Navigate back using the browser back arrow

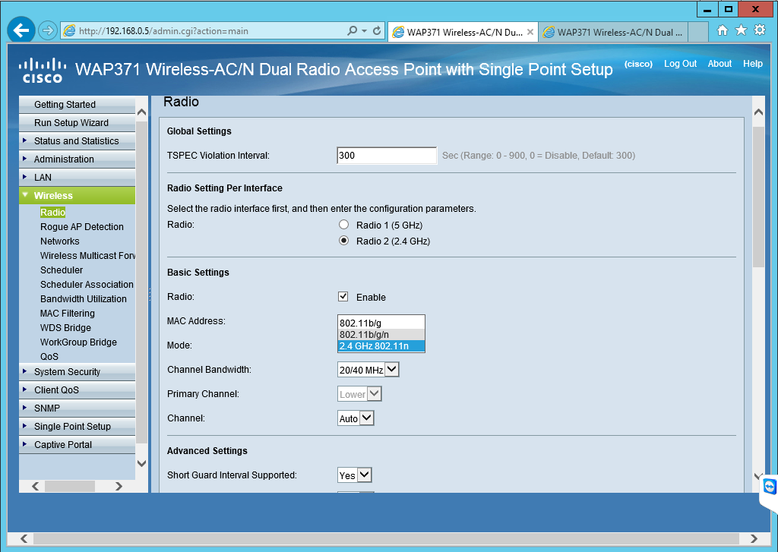point(21,30)
